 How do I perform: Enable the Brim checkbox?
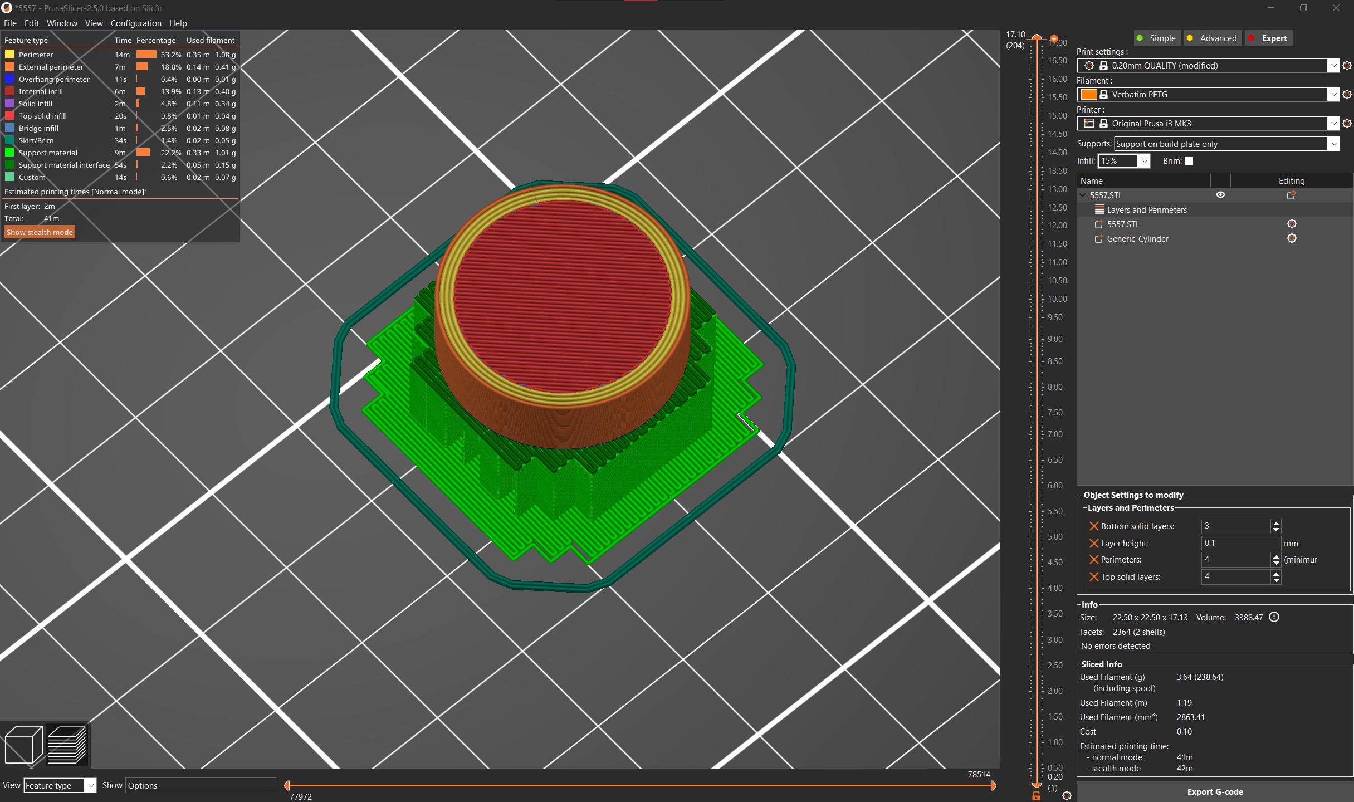pos(1189,160)
